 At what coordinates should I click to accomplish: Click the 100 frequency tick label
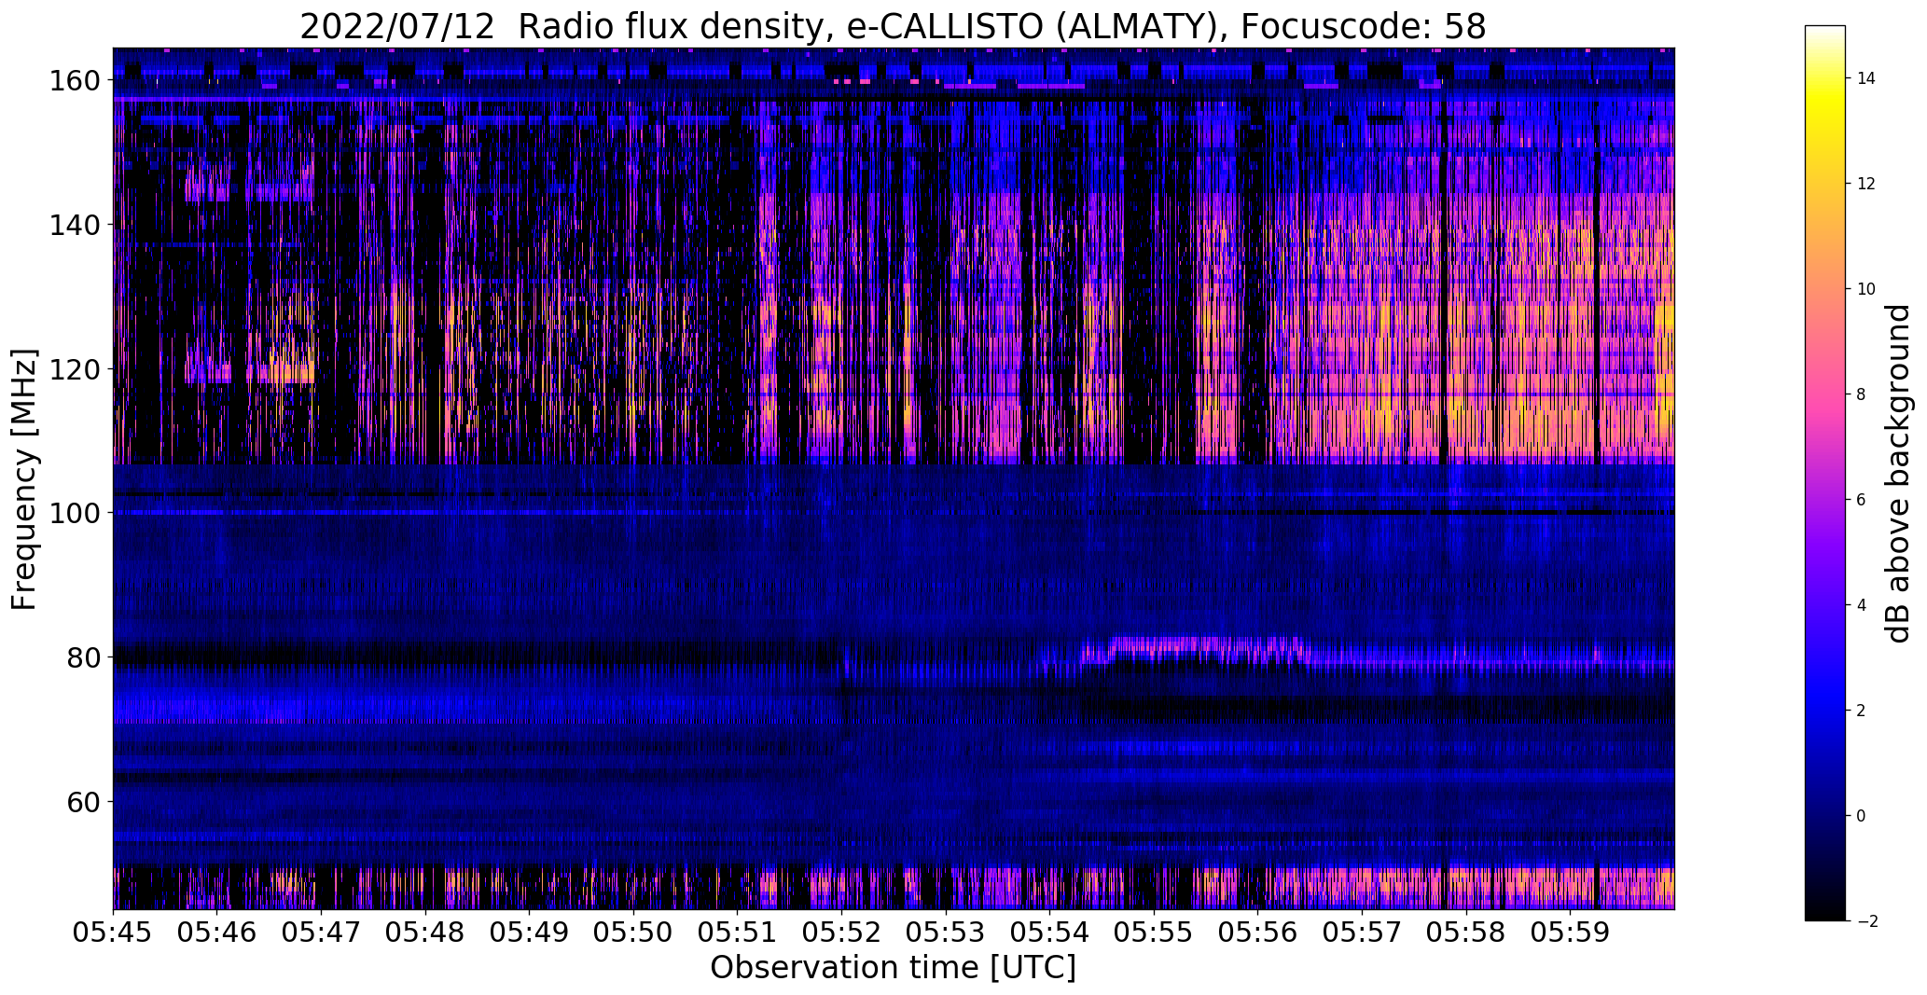[76, 513]
